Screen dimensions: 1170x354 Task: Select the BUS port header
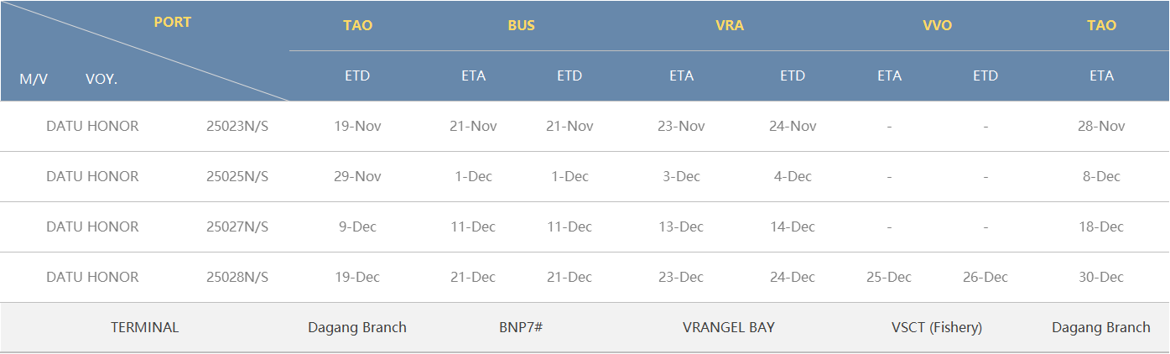click(521, 25)
